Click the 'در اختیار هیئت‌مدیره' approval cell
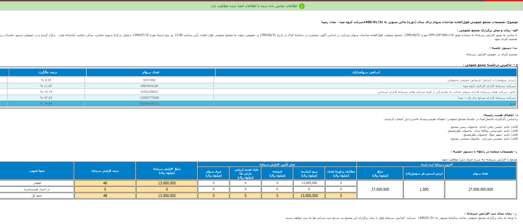 [37, 189]
